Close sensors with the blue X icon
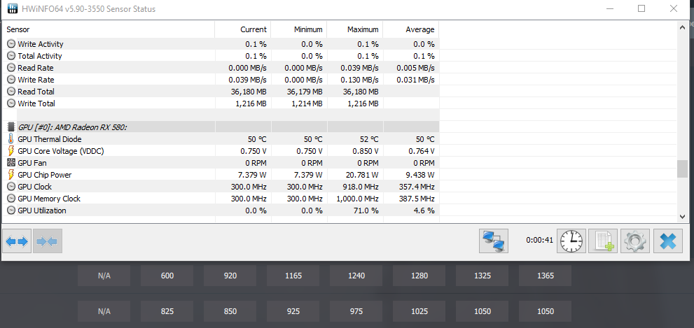The image size is (694, 328). [x=668, y=241]
